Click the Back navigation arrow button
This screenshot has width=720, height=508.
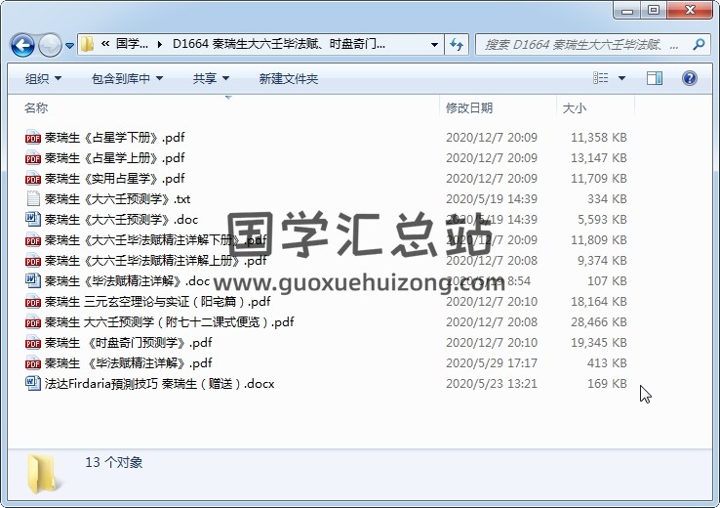[22, 45]
